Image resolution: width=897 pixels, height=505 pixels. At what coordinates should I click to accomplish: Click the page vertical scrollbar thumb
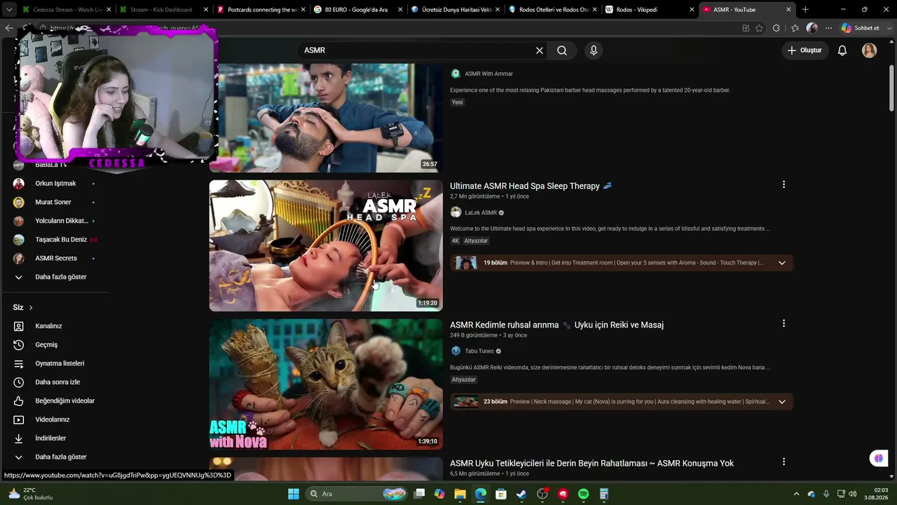click(891, 88)
